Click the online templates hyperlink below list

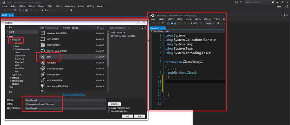point(74,95)
